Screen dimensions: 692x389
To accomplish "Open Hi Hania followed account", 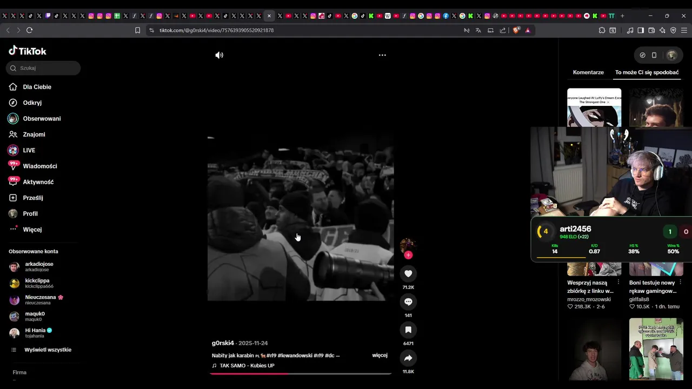I will (x=38, y=333).
